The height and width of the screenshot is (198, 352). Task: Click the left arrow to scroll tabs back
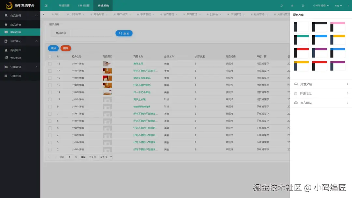44,14
